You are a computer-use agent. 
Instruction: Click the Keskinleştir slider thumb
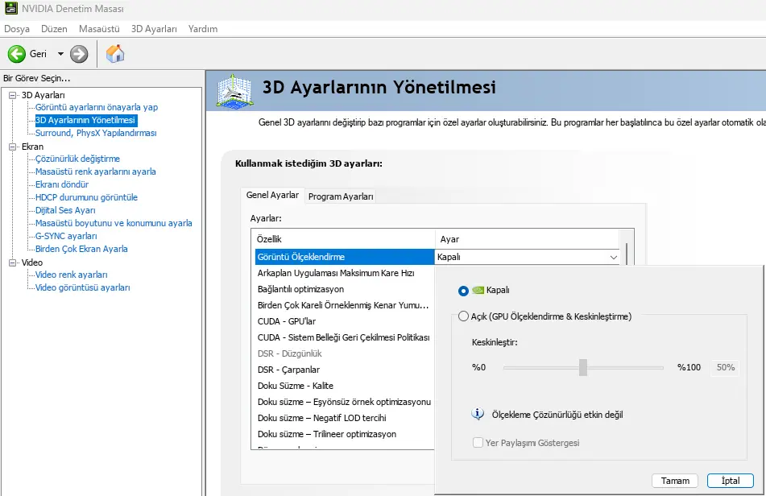point(583,368)
